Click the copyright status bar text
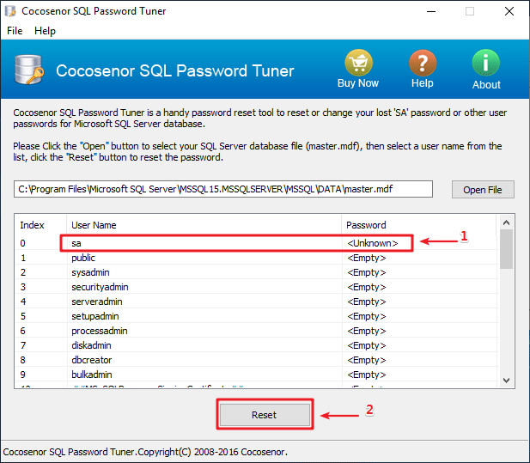This screenshot has width=530, height=463. point(145,452)
